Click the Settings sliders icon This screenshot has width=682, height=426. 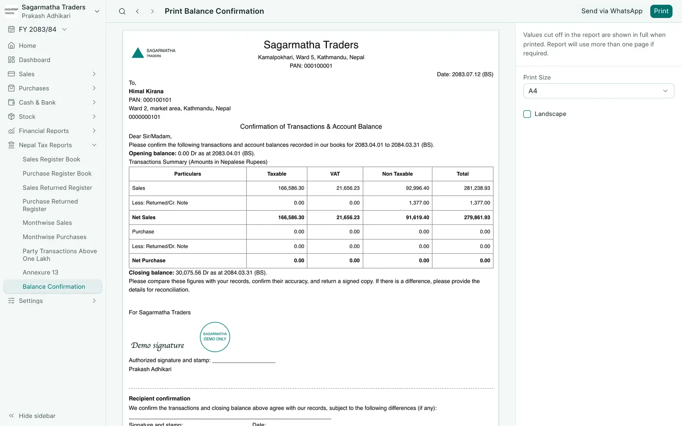11,301
